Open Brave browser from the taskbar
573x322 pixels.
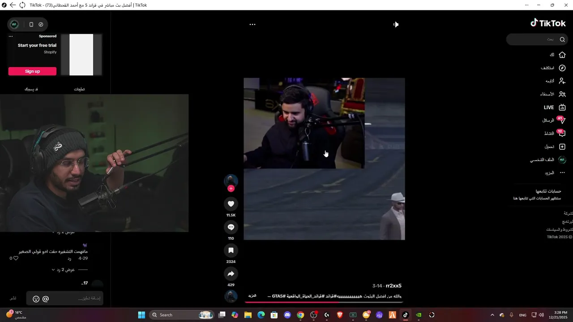[x=340, y=315]
